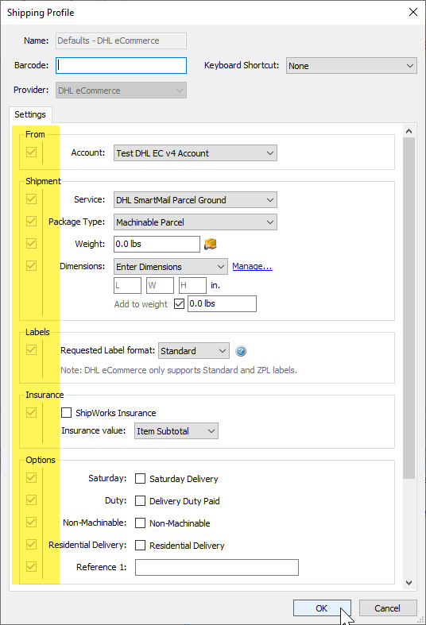Check Delivery Duty Paid
This screenshot has height=625, width=426.
[x=140, y=500]
